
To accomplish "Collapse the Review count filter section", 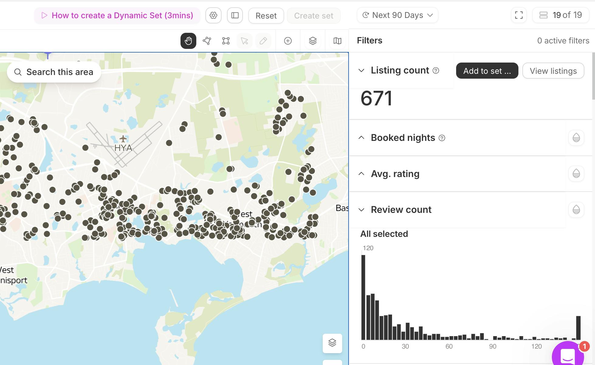I will coord(361,210).
